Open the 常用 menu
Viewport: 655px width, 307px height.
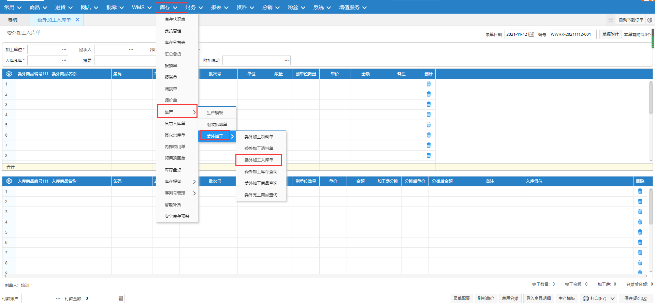tap(13, 7)
